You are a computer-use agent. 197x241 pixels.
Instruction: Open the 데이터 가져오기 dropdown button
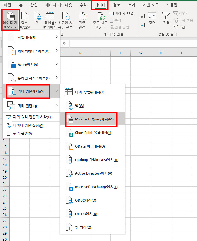click(x=10, y=20)
